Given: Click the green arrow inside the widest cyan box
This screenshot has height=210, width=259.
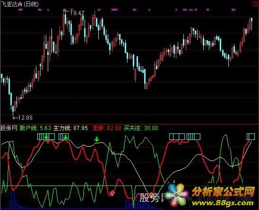Looking at the screenshot, I should click(x=46, y=137).
